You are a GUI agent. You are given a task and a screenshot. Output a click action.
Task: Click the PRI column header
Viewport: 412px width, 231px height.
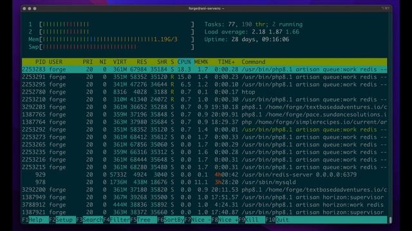coord(88,62)
